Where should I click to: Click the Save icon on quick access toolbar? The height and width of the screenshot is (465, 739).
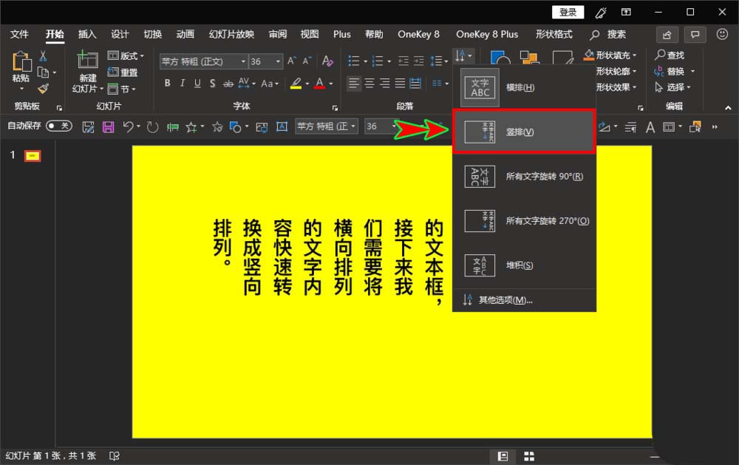(108, 126)
